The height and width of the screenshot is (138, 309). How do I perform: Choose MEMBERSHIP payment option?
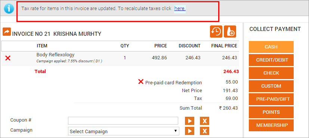pyautogui.click(x=271, y=125)
